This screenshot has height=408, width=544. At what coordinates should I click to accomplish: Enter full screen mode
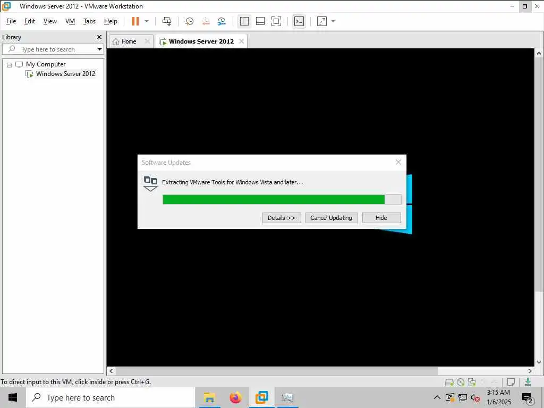(x=276, y=21)
